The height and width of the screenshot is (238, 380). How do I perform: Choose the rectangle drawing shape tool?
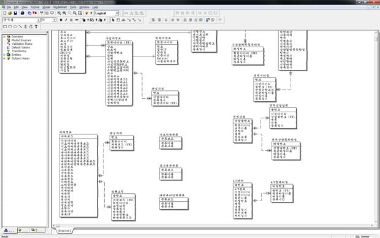pyautogui.click(x=5, y=27)
